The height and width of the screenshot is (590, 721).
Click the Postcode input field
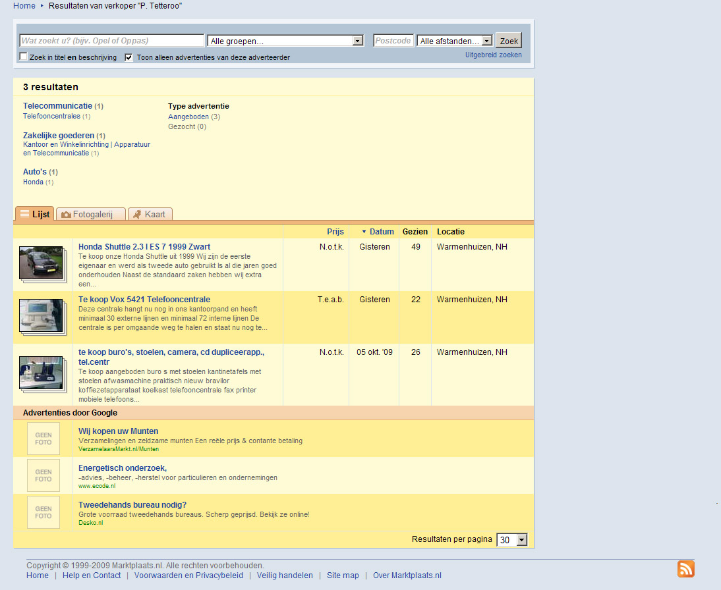pyautogui.click(x=393, y=41)
